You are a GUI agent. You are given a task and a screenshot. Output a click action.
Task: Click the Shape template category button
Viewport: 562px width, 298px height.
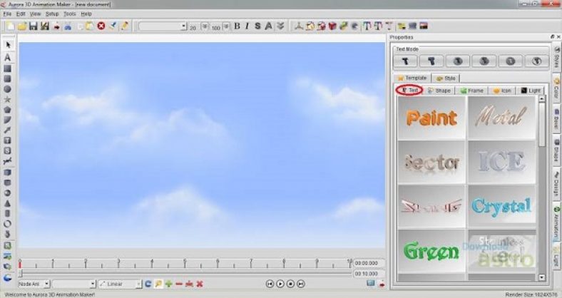coord(439,91)
